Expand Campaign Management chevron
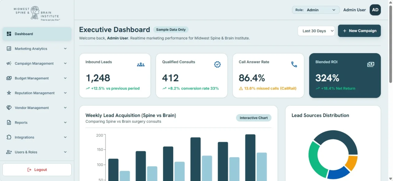 (x=65, y=63)
